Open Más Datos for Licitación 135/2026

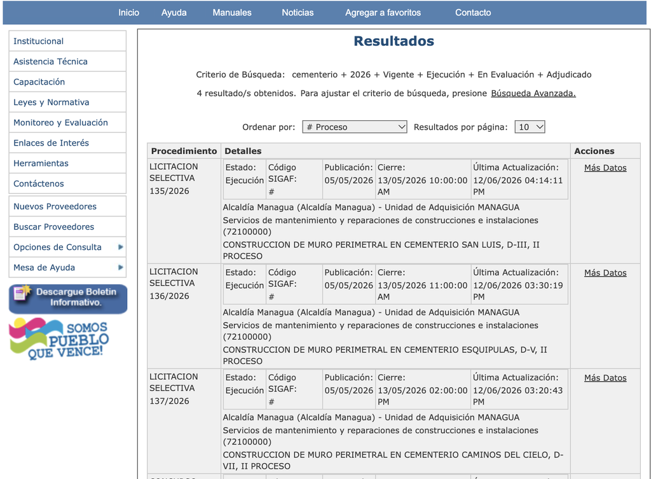pos(605,168)
